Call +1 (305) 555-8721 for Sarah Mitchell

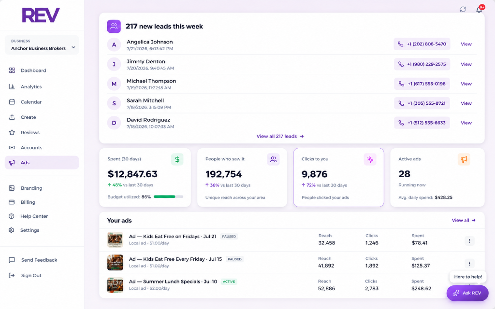tap(422, 103)
